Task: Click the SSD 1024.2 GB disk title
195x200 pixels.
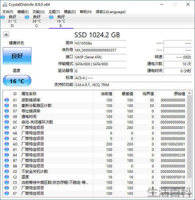Action: (97, 35)
